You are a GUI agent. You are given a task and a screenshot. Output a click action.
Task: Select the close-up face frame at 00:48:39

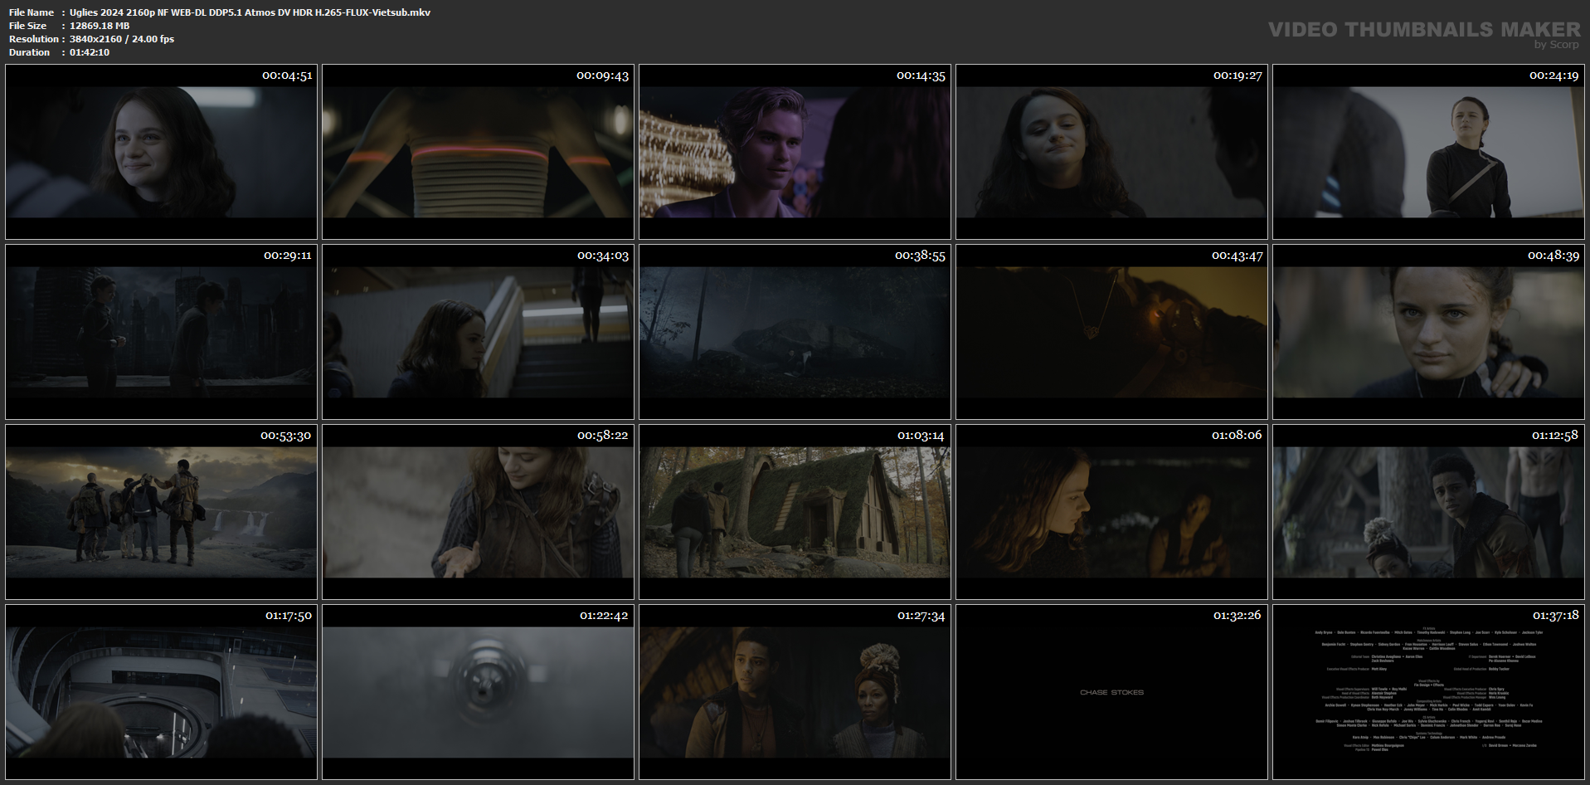[1428, 332]
